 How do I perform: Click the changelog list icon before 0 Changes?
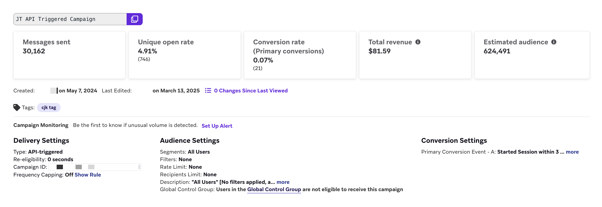point(208,90)
